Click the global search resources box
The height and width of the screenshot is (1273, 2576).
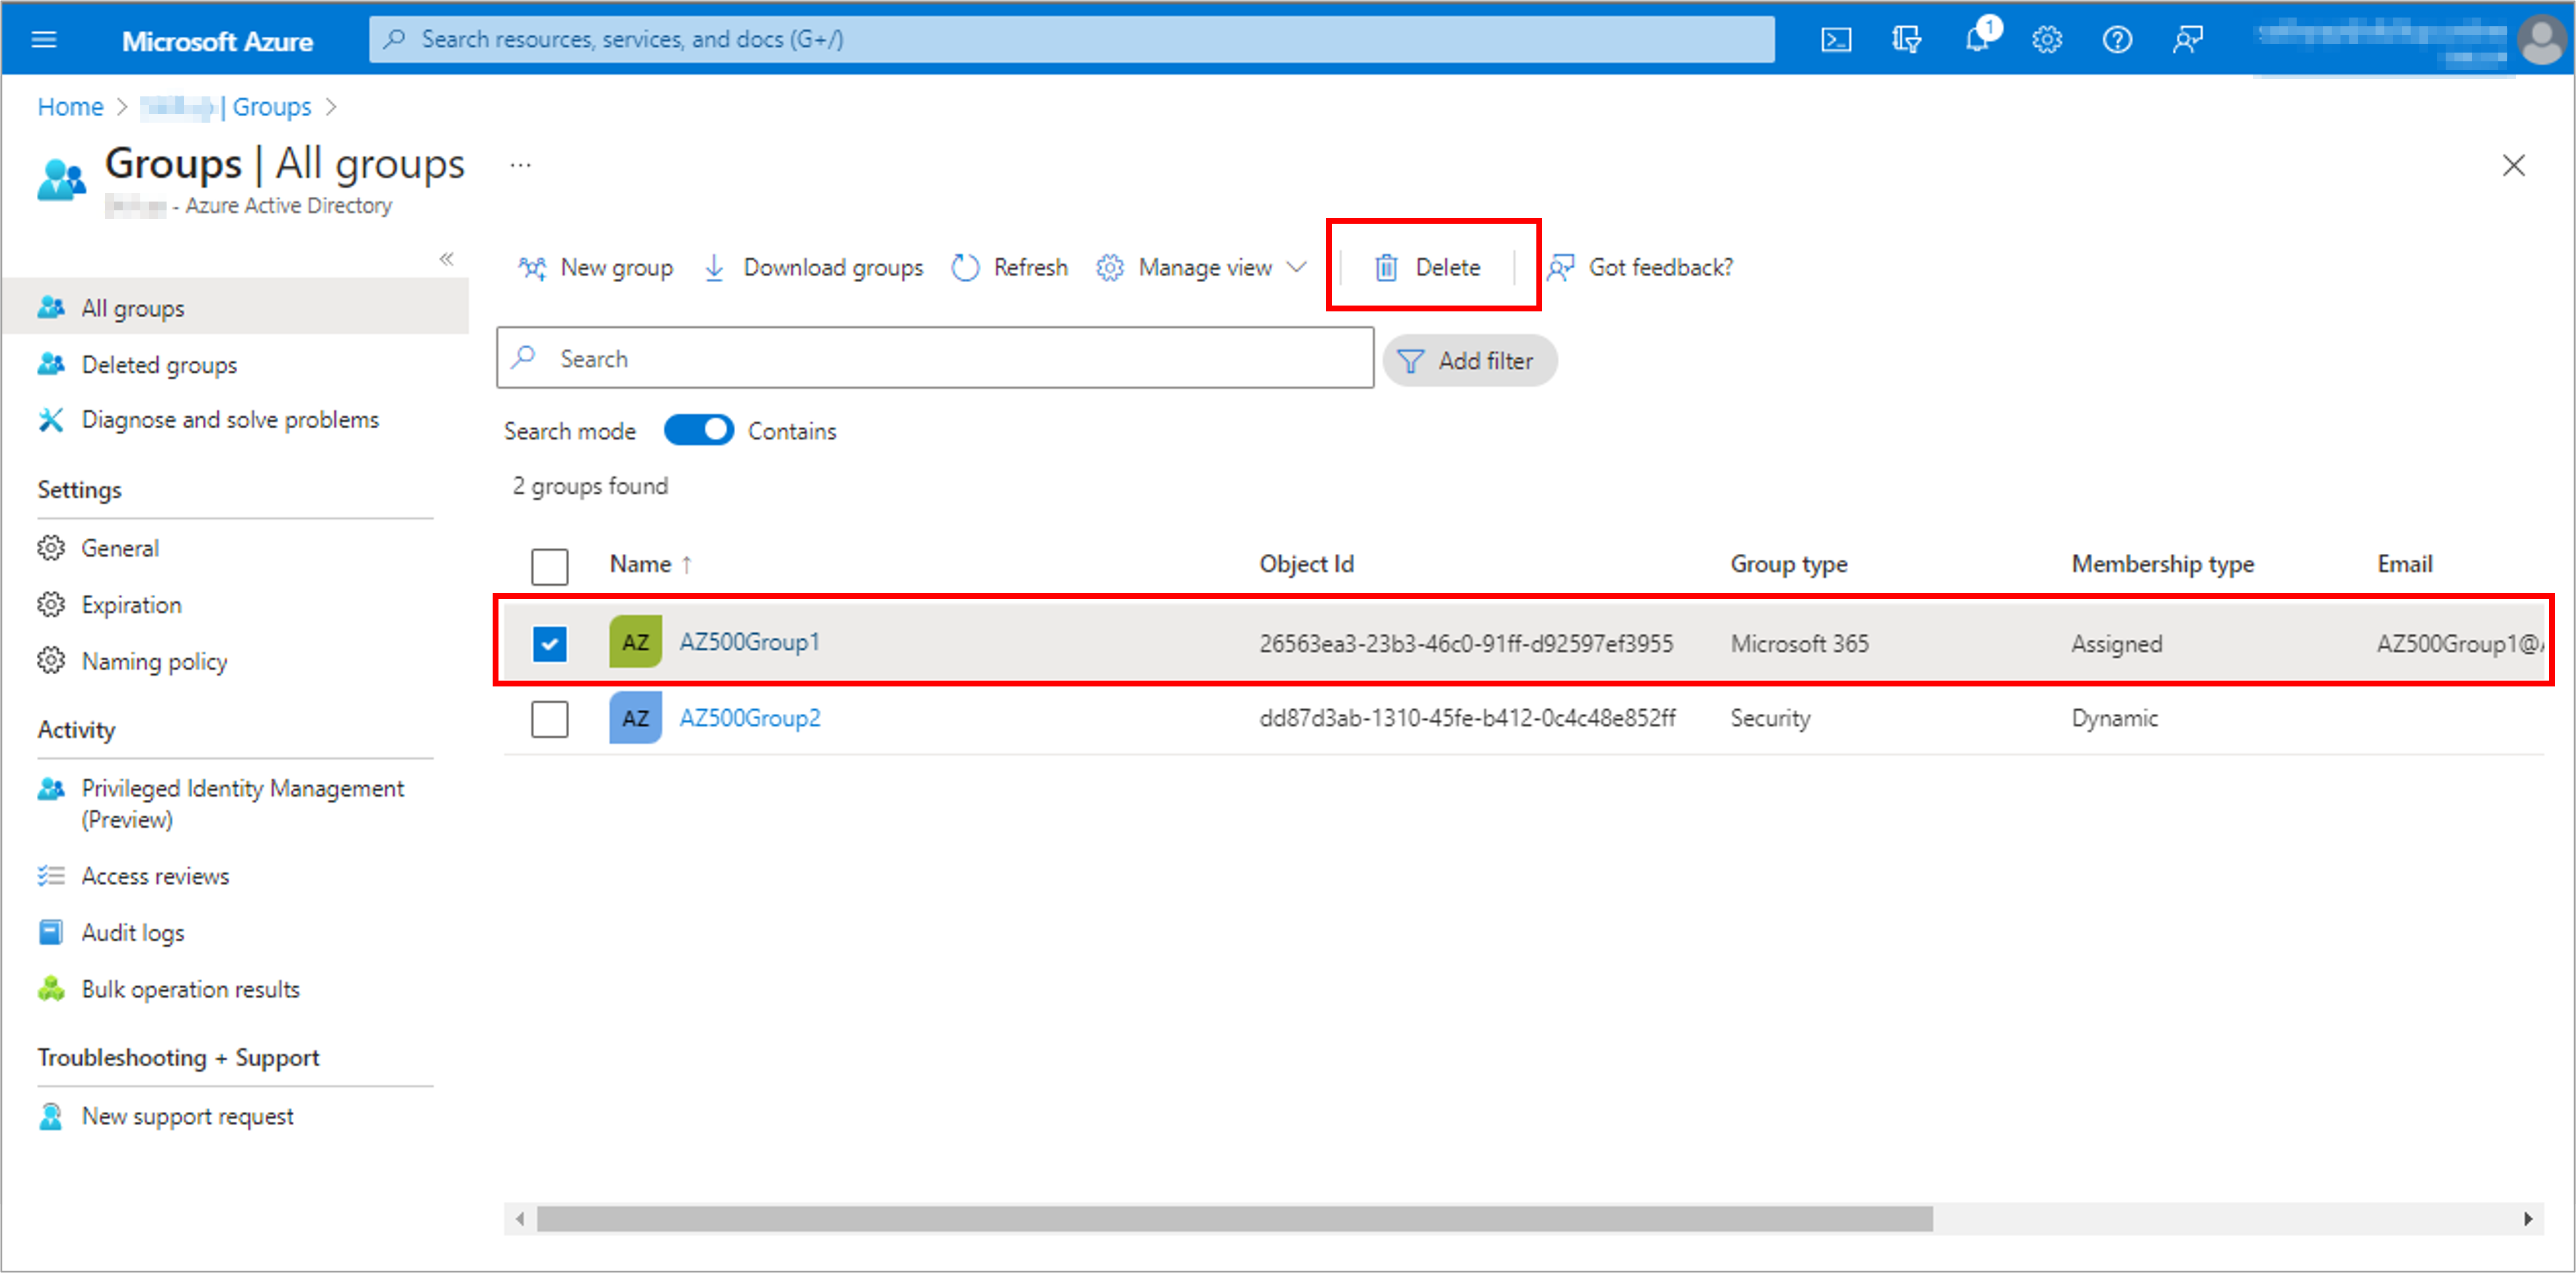point(1072,40)
